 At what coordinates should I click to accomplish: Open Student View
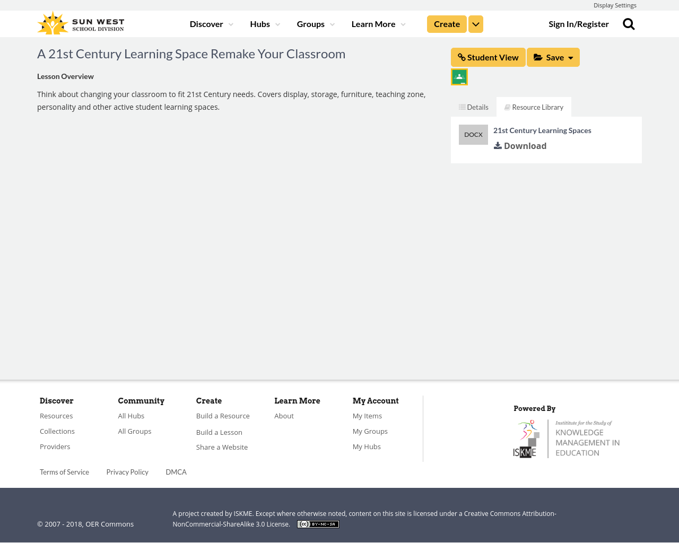pos(488,57)
